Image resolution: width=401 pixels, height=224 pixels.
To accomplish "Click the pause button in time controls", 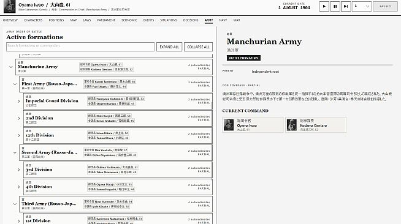I will click(x=335, y=6).
